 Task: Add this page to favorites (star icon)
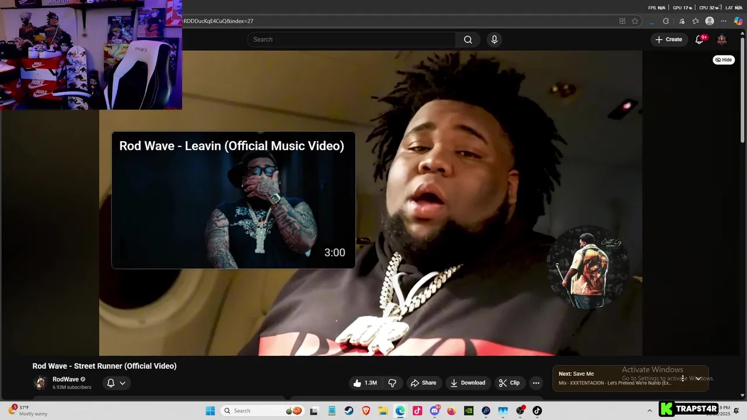point(635,21)
